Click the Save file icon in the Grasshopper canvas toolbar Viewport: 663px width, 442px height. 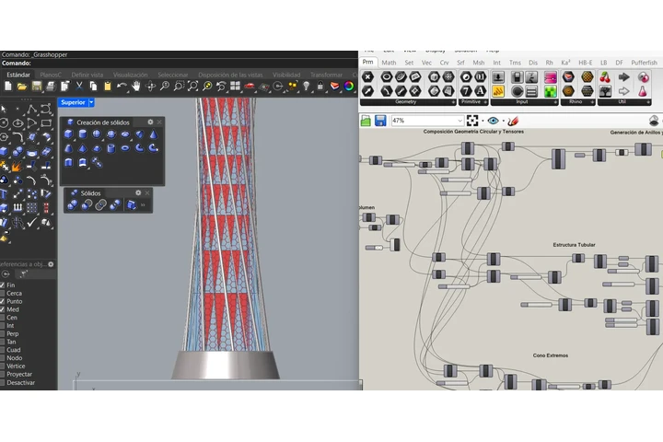point(380,121)
